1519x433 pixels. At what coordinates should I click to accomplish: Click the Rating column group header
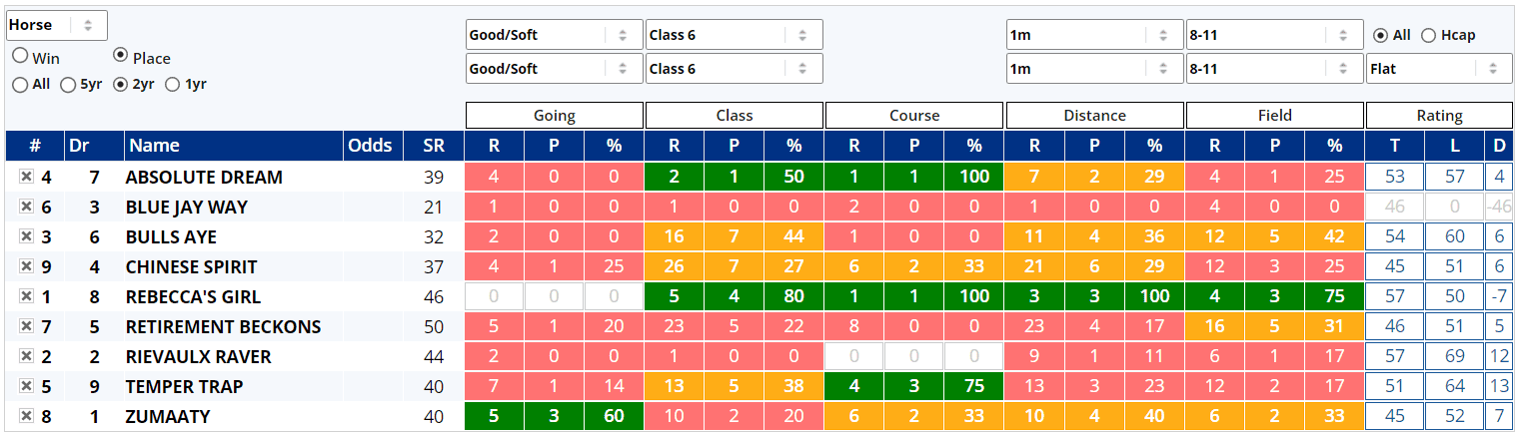tap(1439, 116)
